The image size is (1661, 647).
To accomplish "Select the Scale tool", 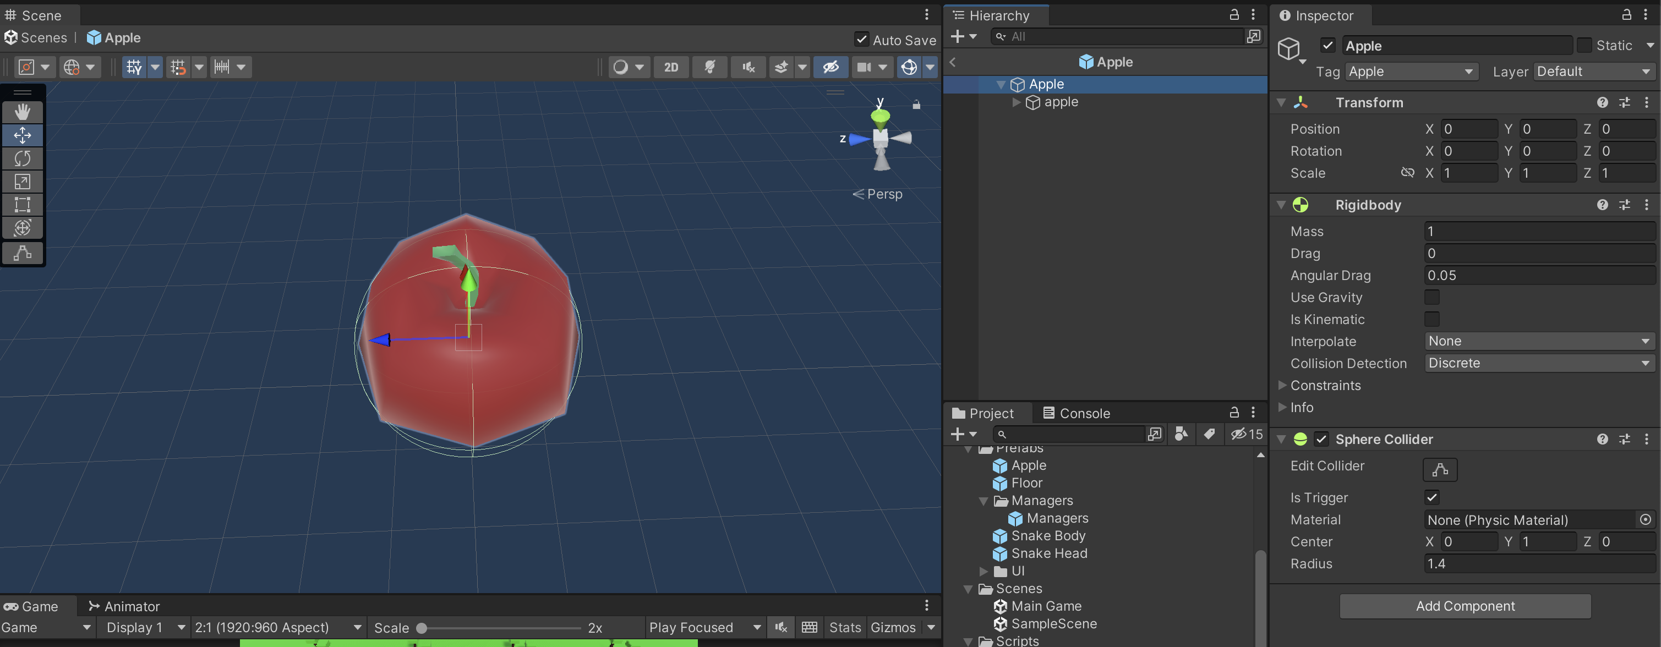I will coord(23,181).
